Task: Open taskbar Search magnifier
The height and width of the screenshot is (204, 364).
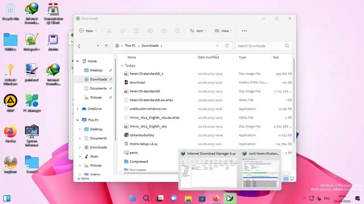Action: tap(146, 198)
